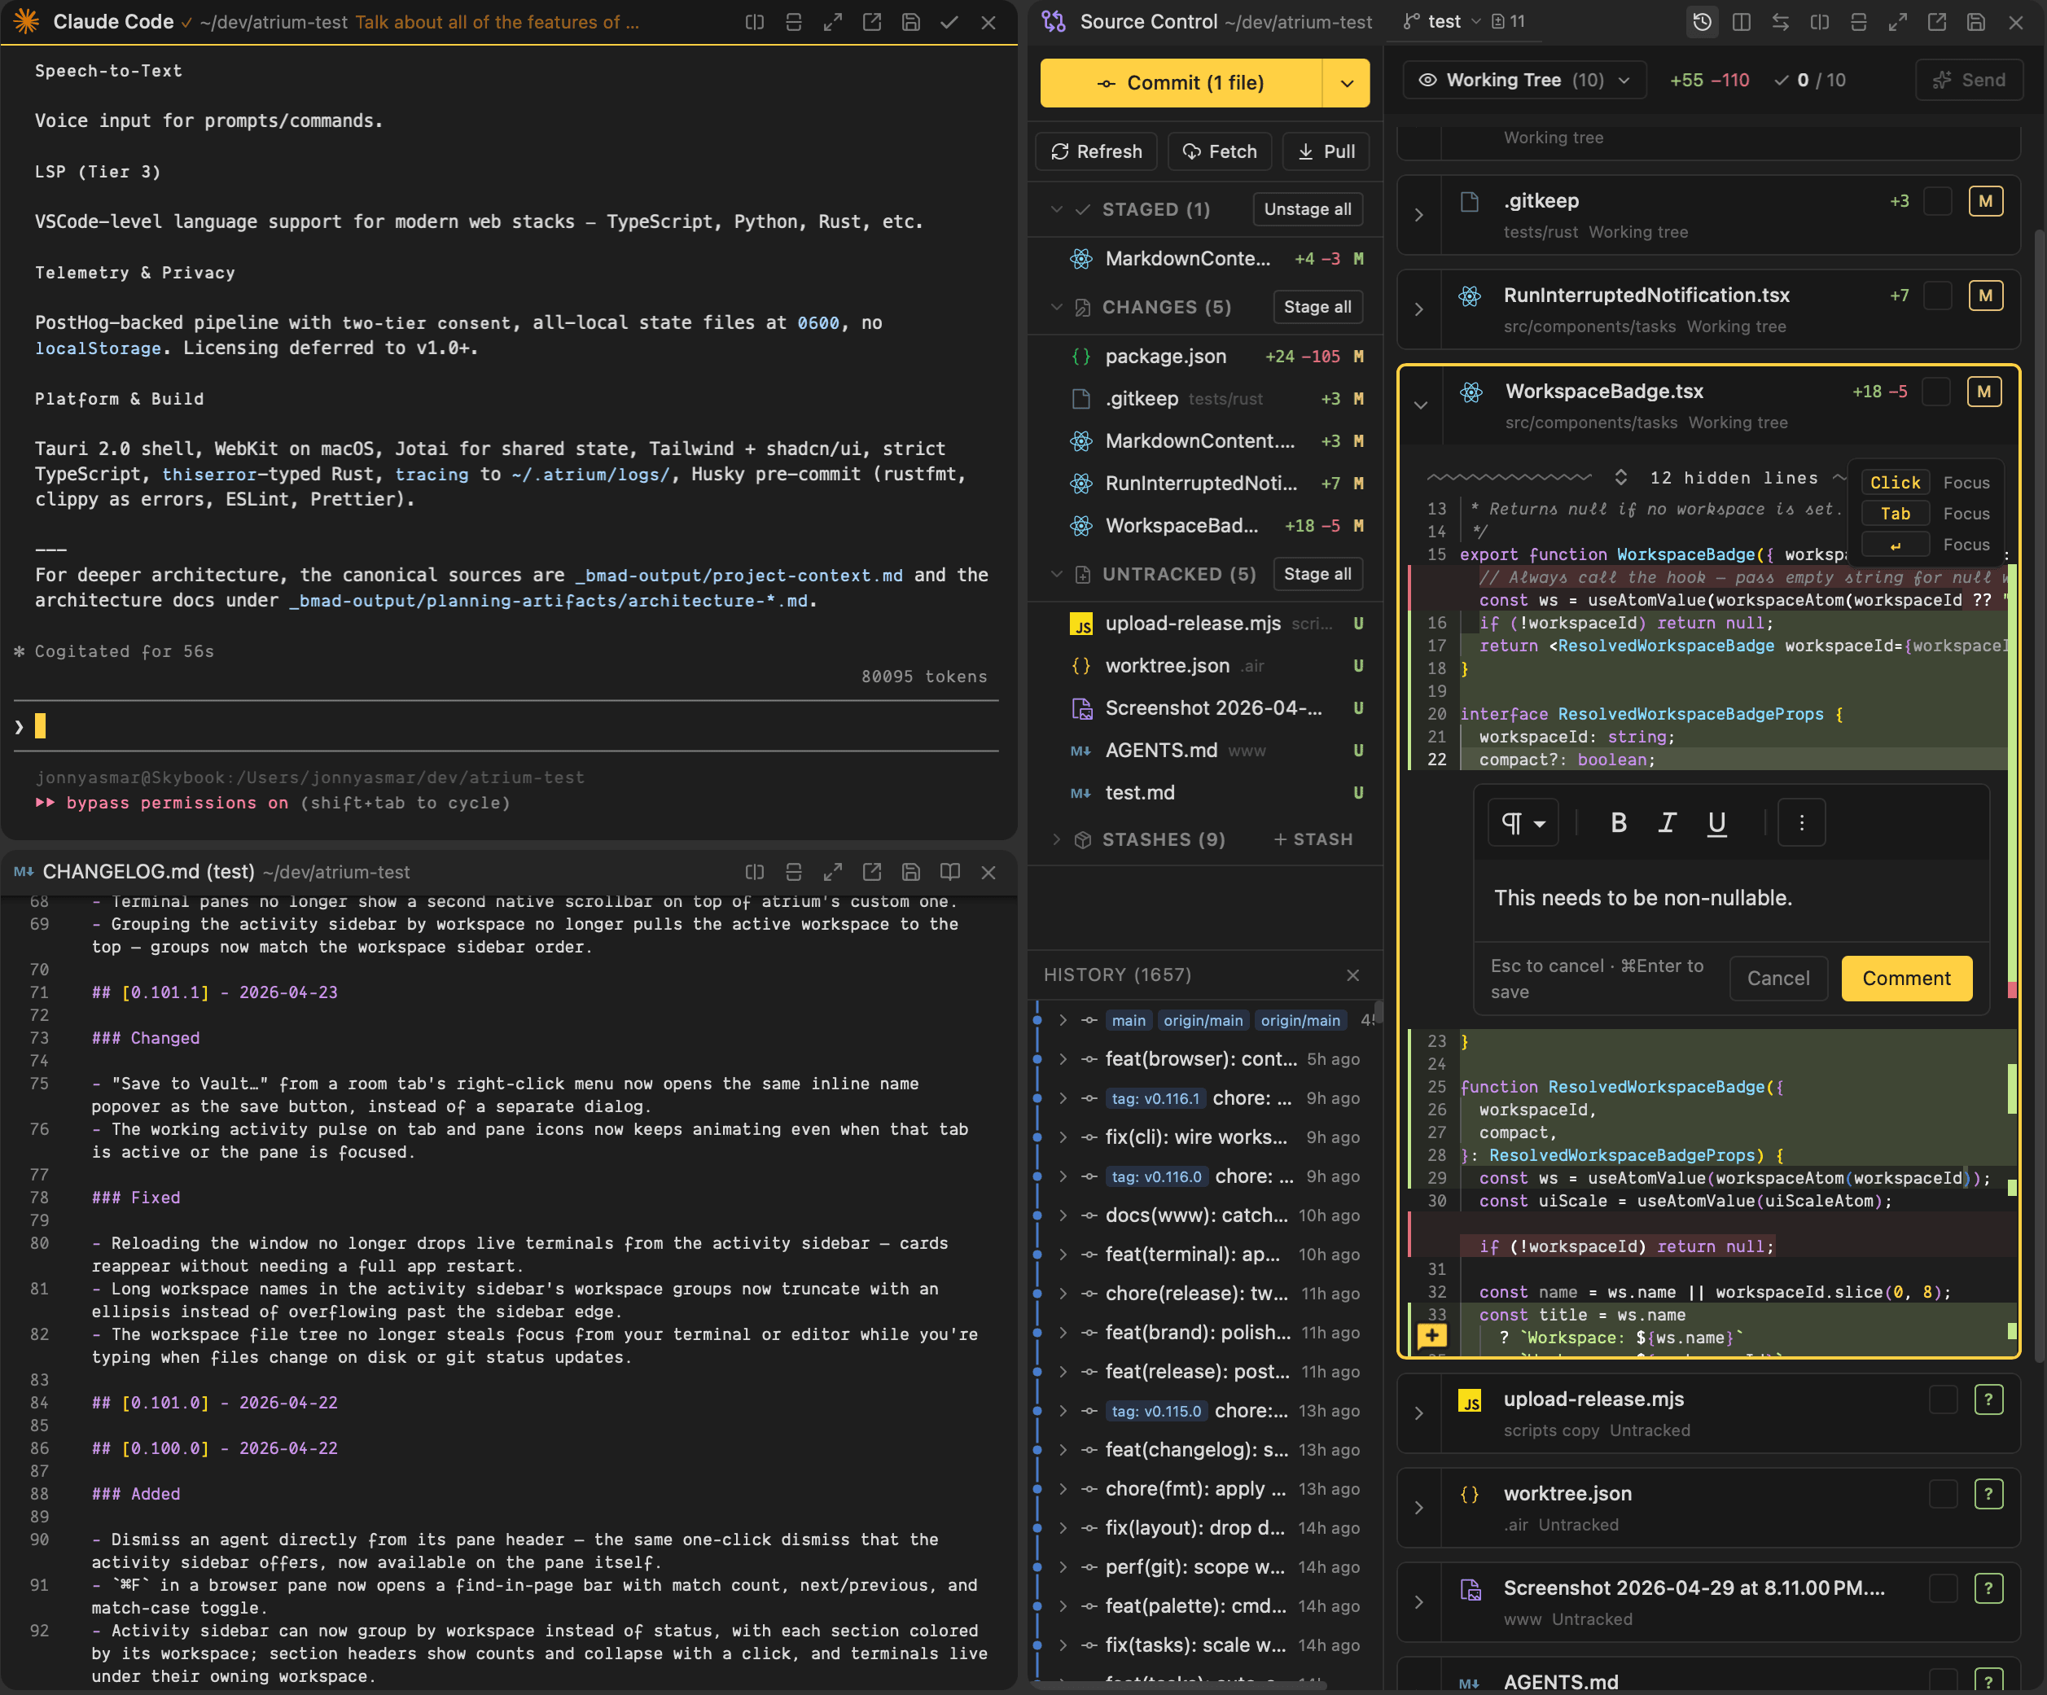Screen dimensions: 2047x1695
Task: Split Source Control pane vertically
Action: coord(1819,21)
